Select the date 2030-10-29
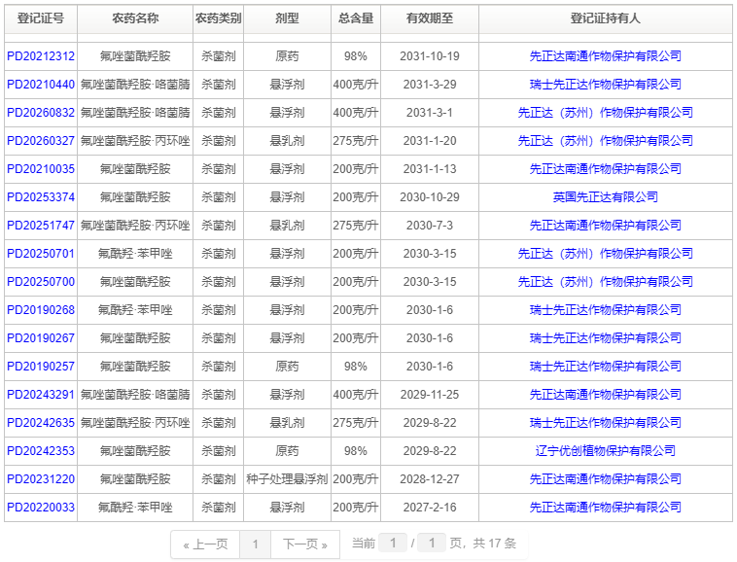Image resolution: width=737 pixels, height=562 pixels. click(x=430, y=197)
